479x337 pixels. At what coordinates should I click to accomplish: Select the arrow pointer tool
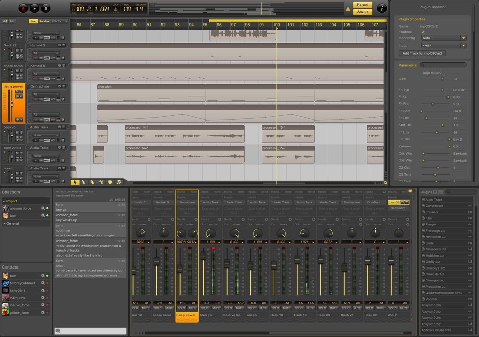point(75,182)
